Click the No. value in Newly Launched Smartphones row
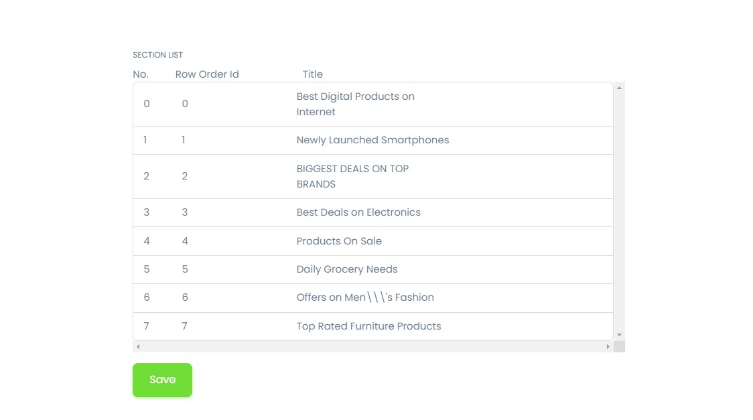Viewport: 753px width, 420px height. click(x=145, y=140)
